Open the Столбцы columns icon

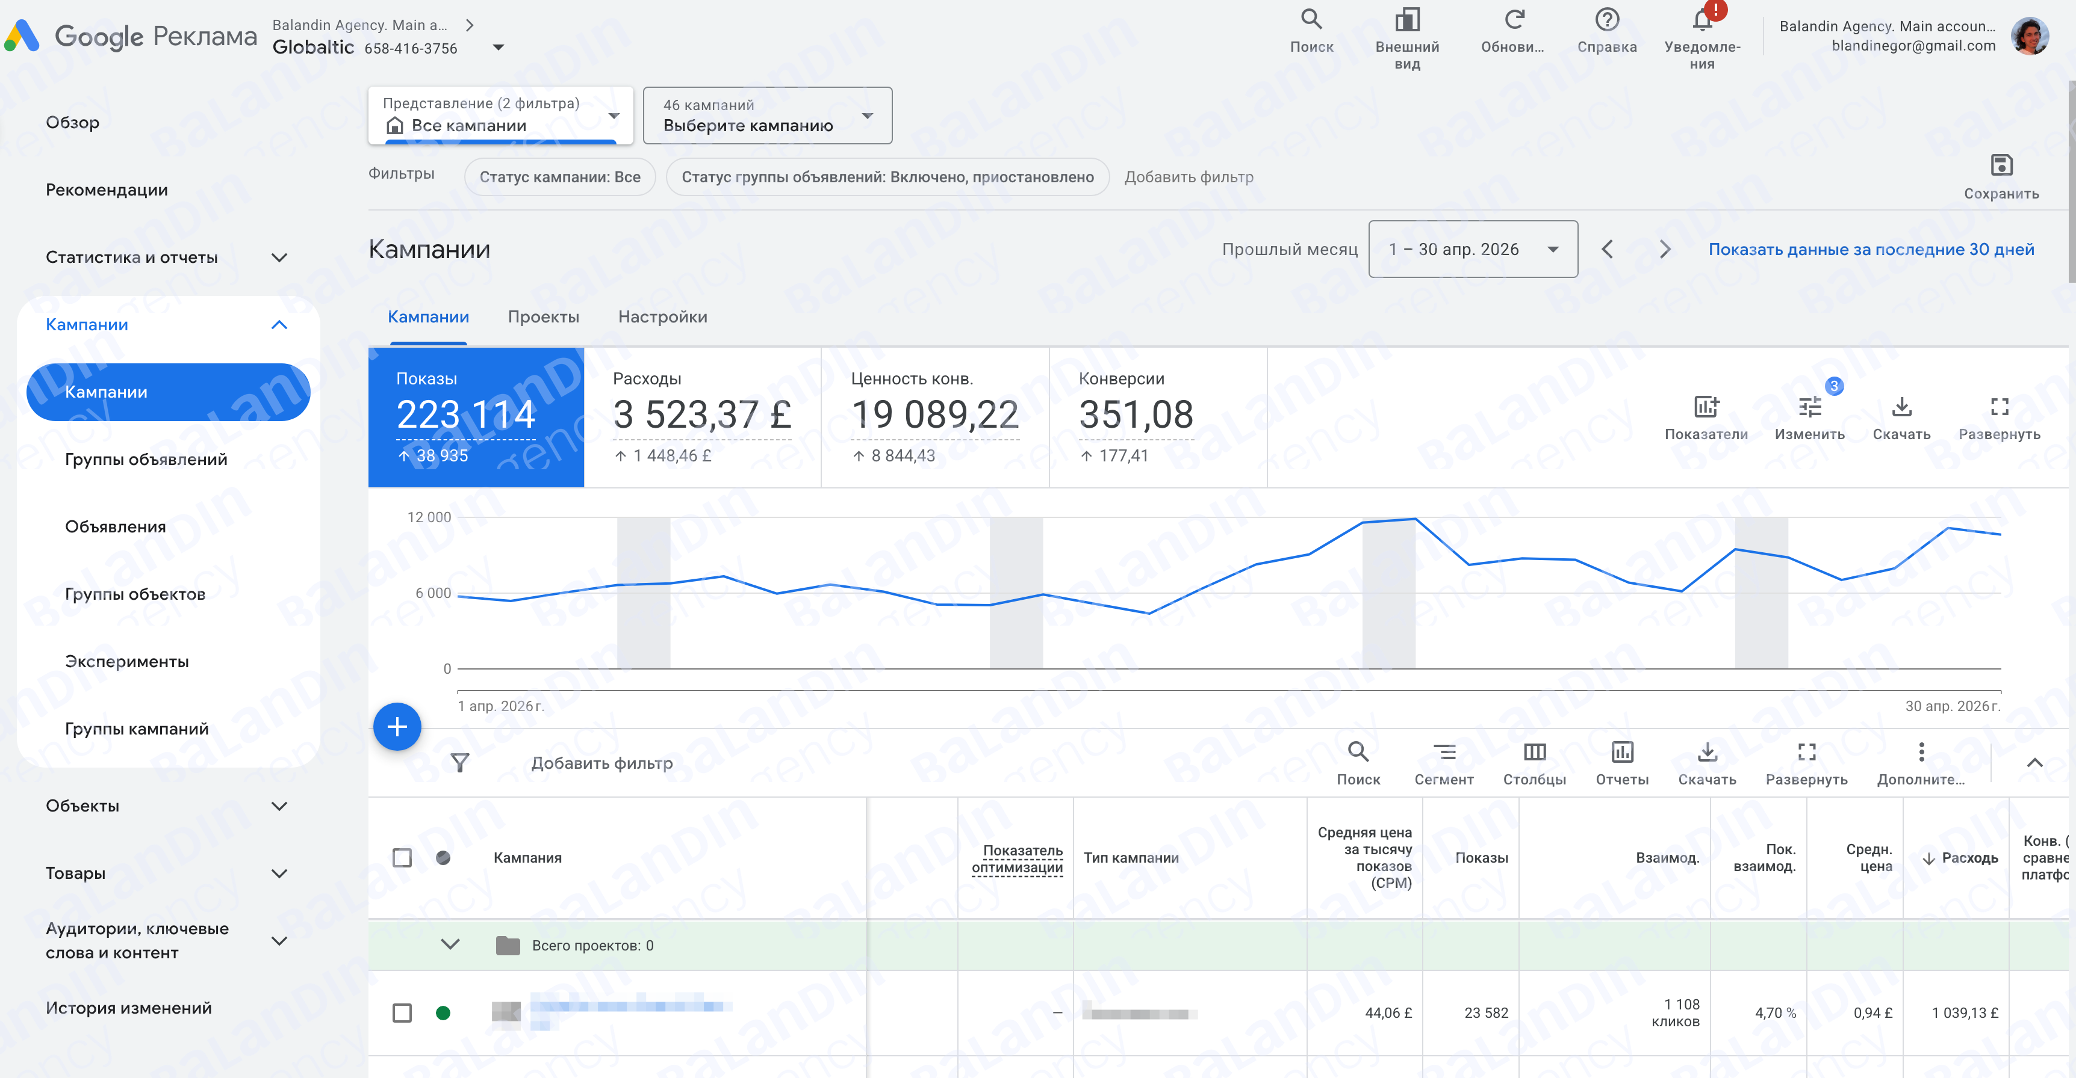1535,752
